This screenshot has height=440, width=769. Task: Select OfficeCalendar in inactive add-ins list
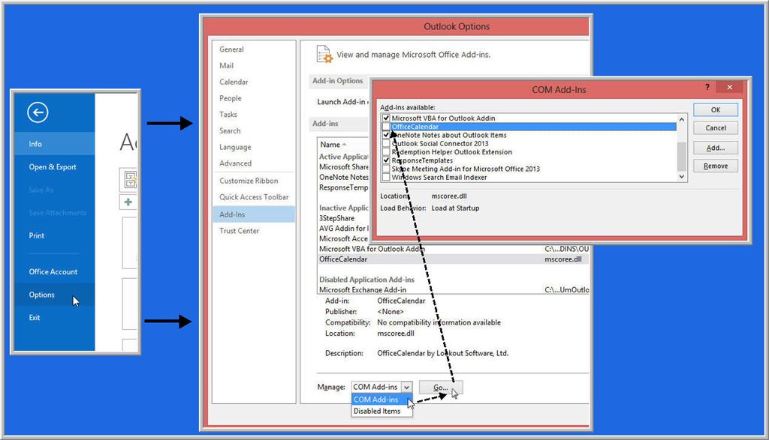343,259
